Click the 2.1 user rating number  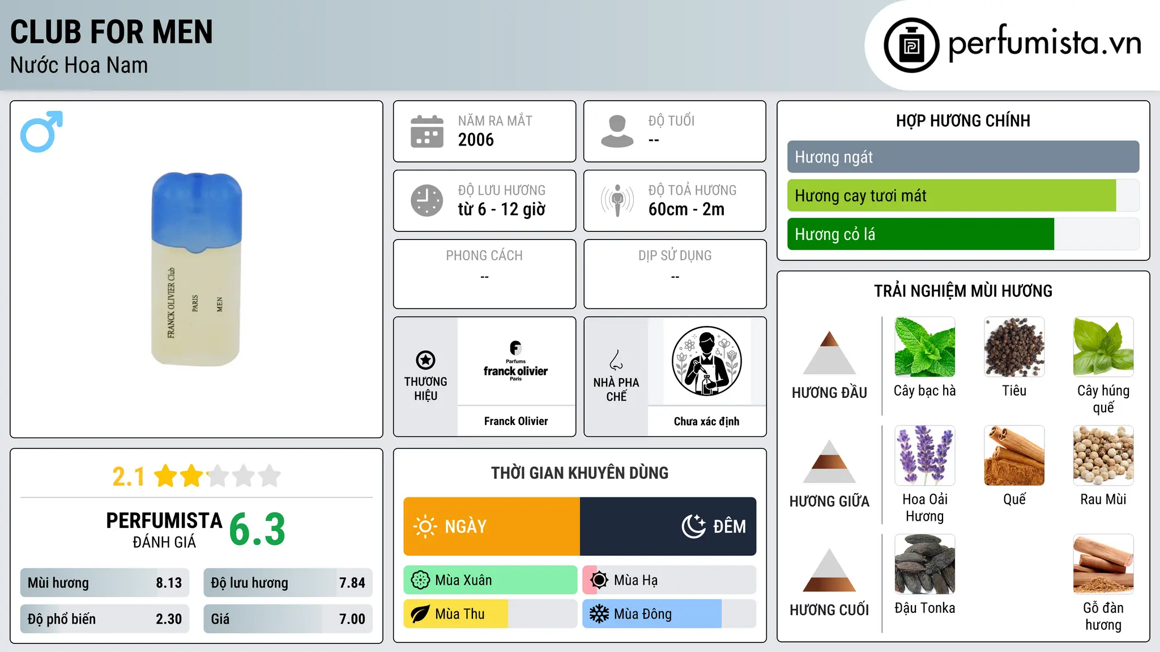129,477
